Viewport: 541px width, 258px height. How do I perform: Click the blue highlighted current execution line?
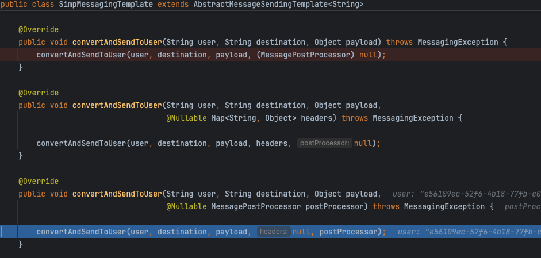(270, 232)
